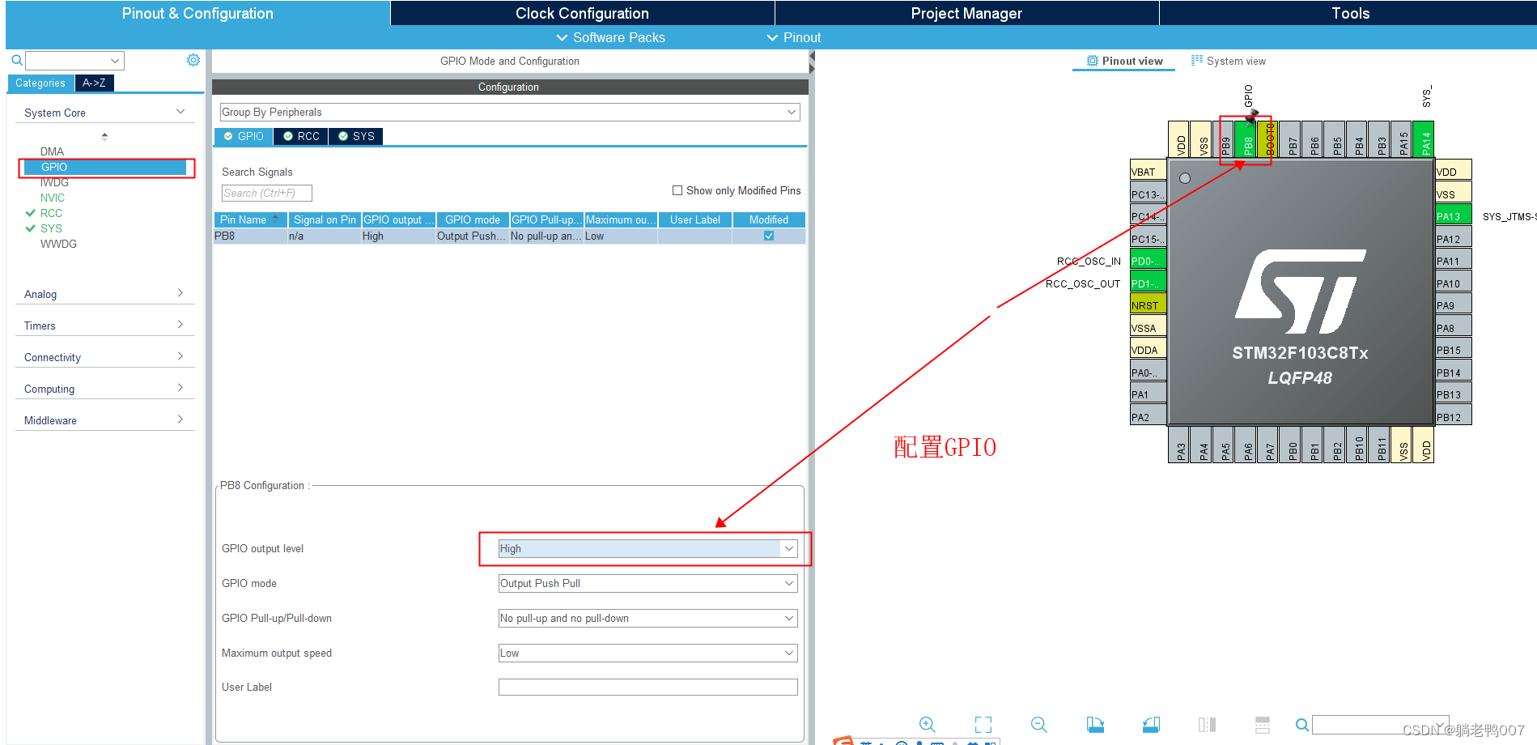Click the PA3 pin on the chip

tap(1179, 445)
